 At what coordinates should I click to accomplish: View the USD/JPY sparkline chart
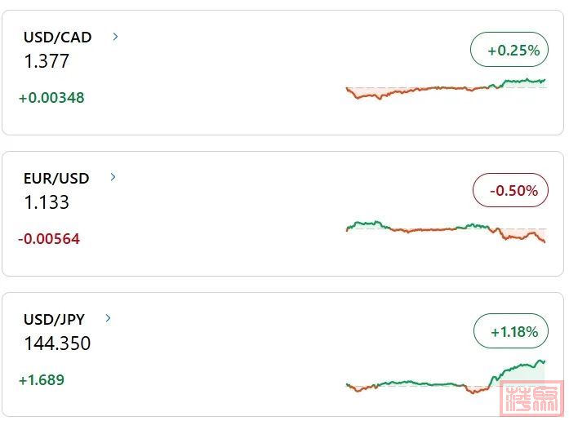tap(446, 377)
